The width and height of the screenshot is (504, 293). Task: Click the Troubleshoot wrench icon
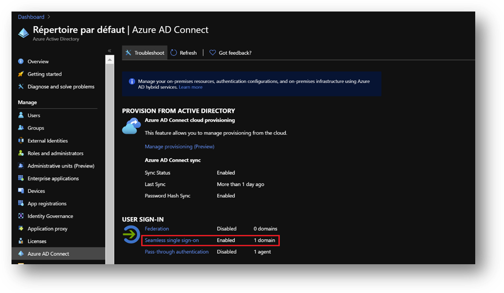tap(128, 53)
